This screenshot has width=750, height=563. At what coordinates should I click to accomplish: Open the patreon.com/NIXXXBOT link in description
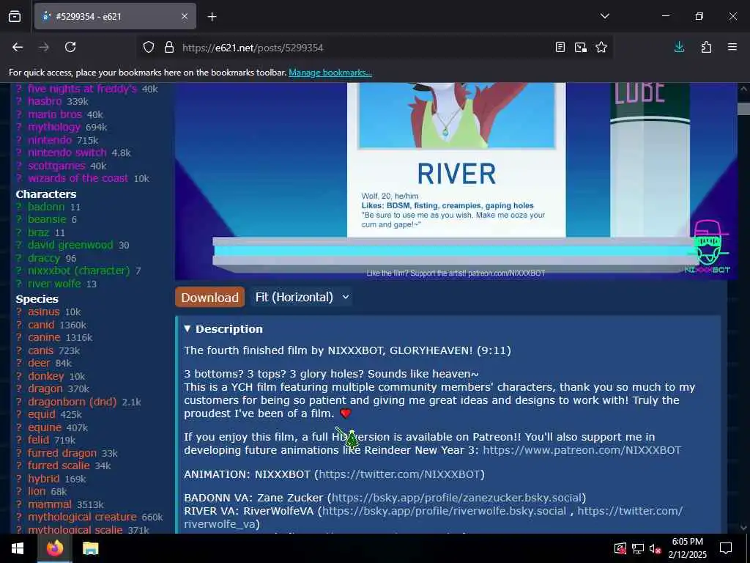click(x=582, y=450)
